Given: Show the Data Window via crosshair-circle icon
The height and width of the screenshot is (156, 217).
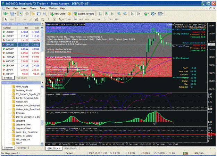Looking at the screenshot, I should click(27, 14).
